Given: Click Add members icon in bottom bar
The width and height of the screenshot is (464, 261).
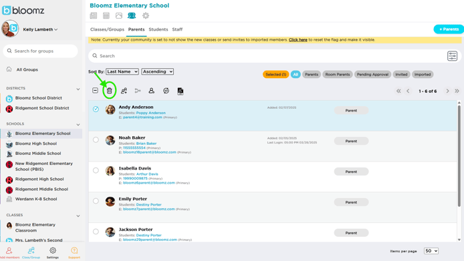Looking at the screenshot, I should click(9, 252).
